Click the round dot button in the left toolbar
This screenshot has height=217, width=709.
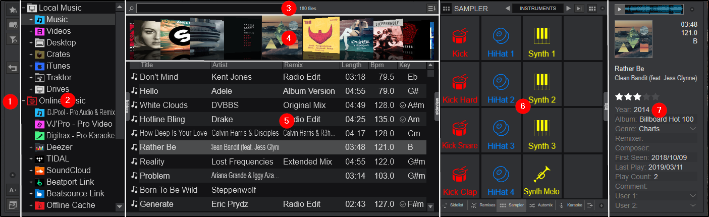(x=13, y=175)
